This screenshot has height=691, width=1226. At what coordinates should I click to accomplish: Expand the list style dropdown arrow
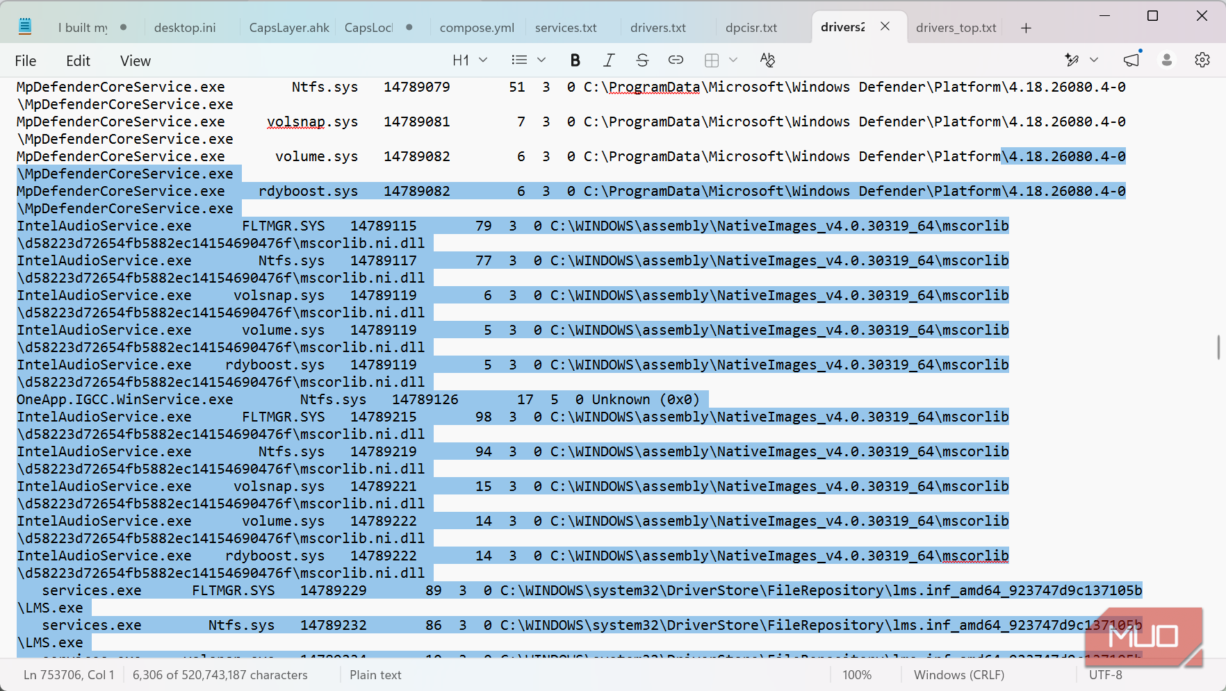pos(541,60)
